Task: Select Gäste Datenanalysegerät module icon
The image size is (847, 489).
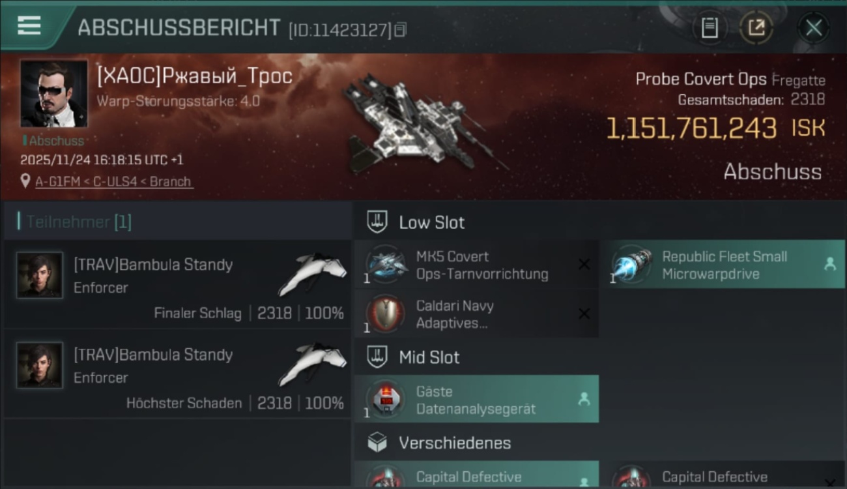Action: tap(386, 400)
